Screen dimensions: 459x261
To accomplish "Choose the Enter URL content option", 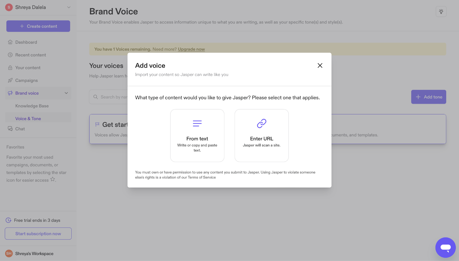I will pyautogui.click(x=262, y=135).
